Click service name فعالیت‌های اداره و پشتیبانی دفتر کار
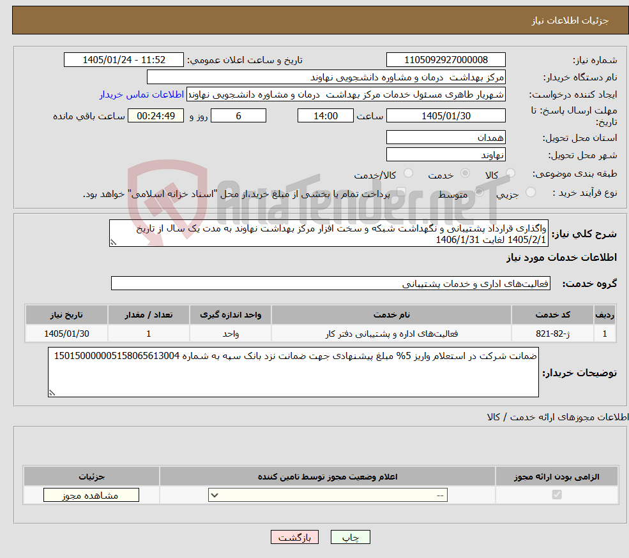This screenshot has width=629, height=558. pyautogui.click(x=391, y=334)
